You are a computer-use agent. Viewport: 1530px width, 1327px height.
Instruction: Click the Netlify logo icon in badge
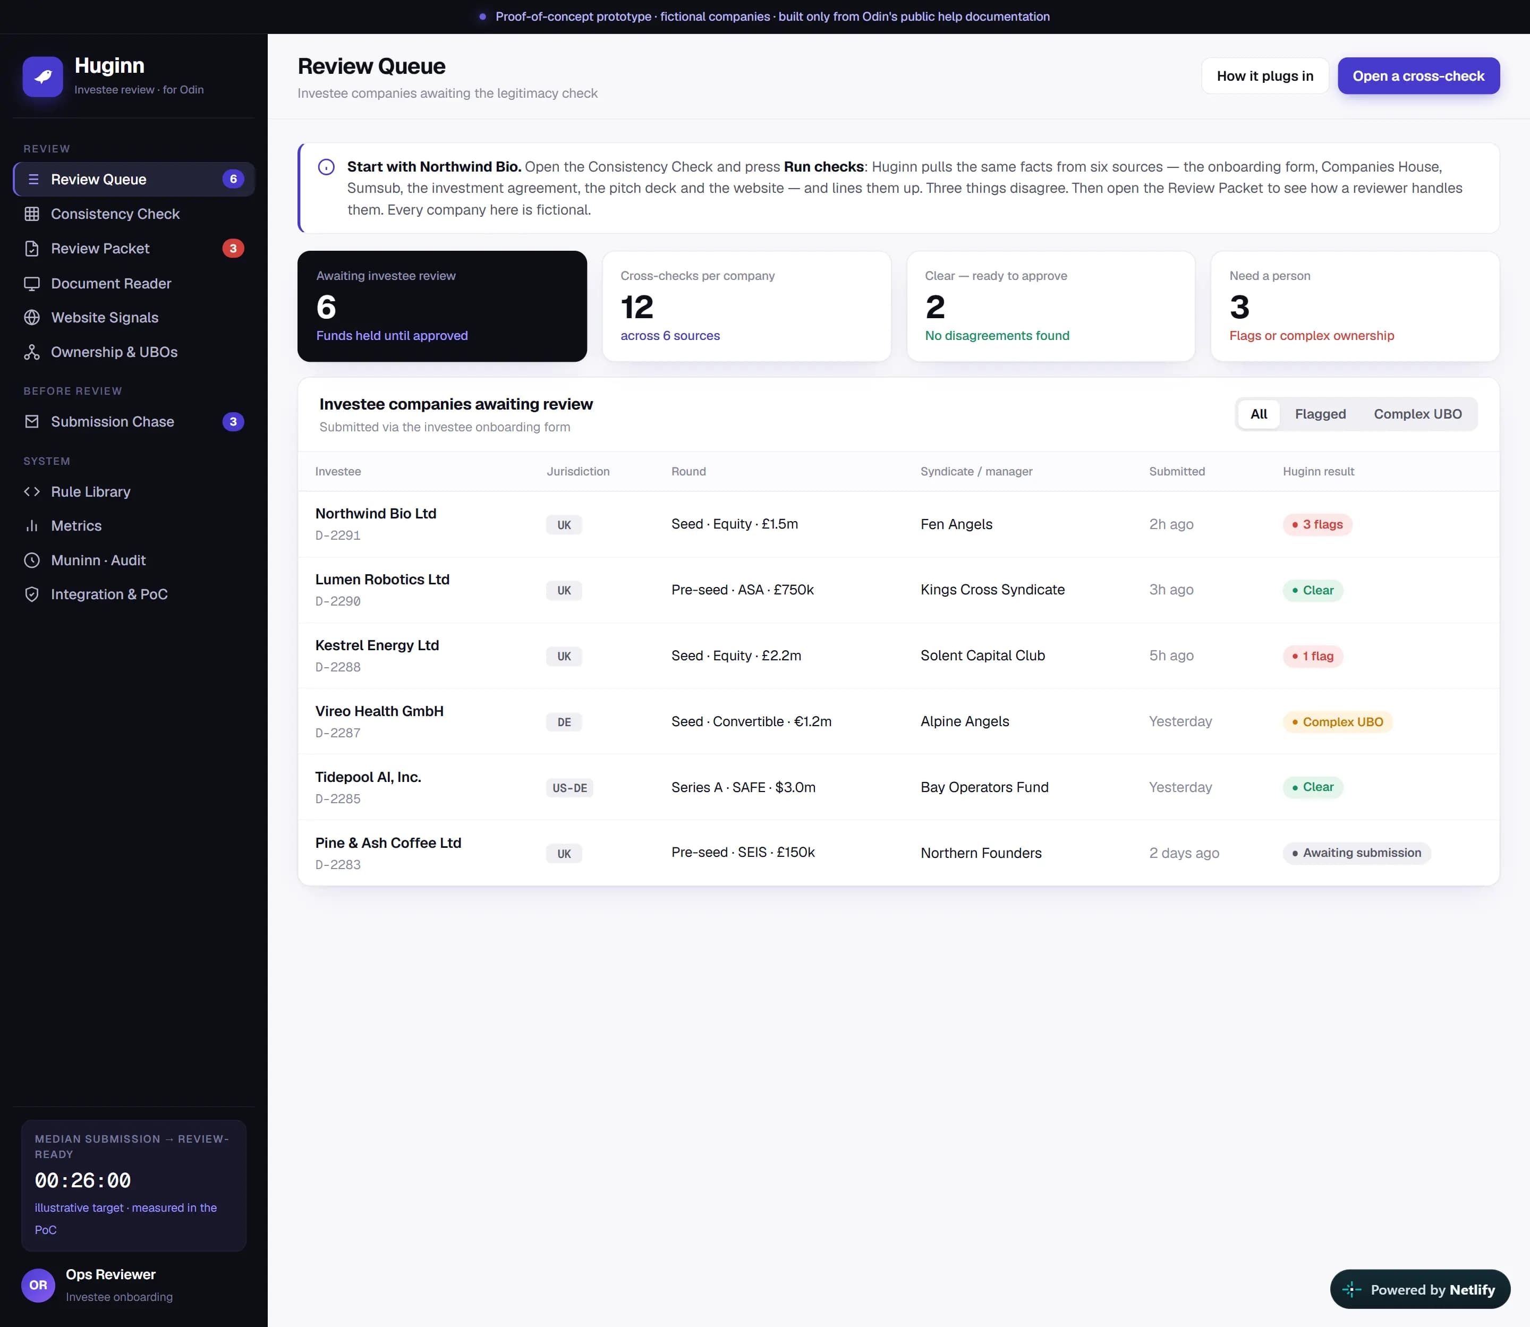tap(1351, 1289)
